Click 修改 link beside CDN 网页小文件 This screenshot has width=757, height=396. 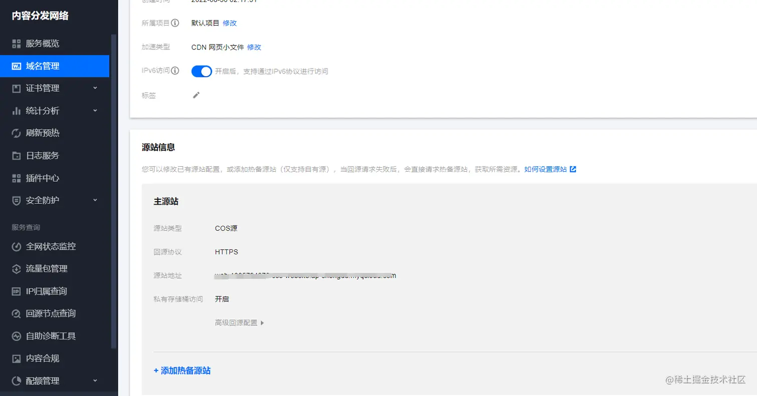(254, 47)
